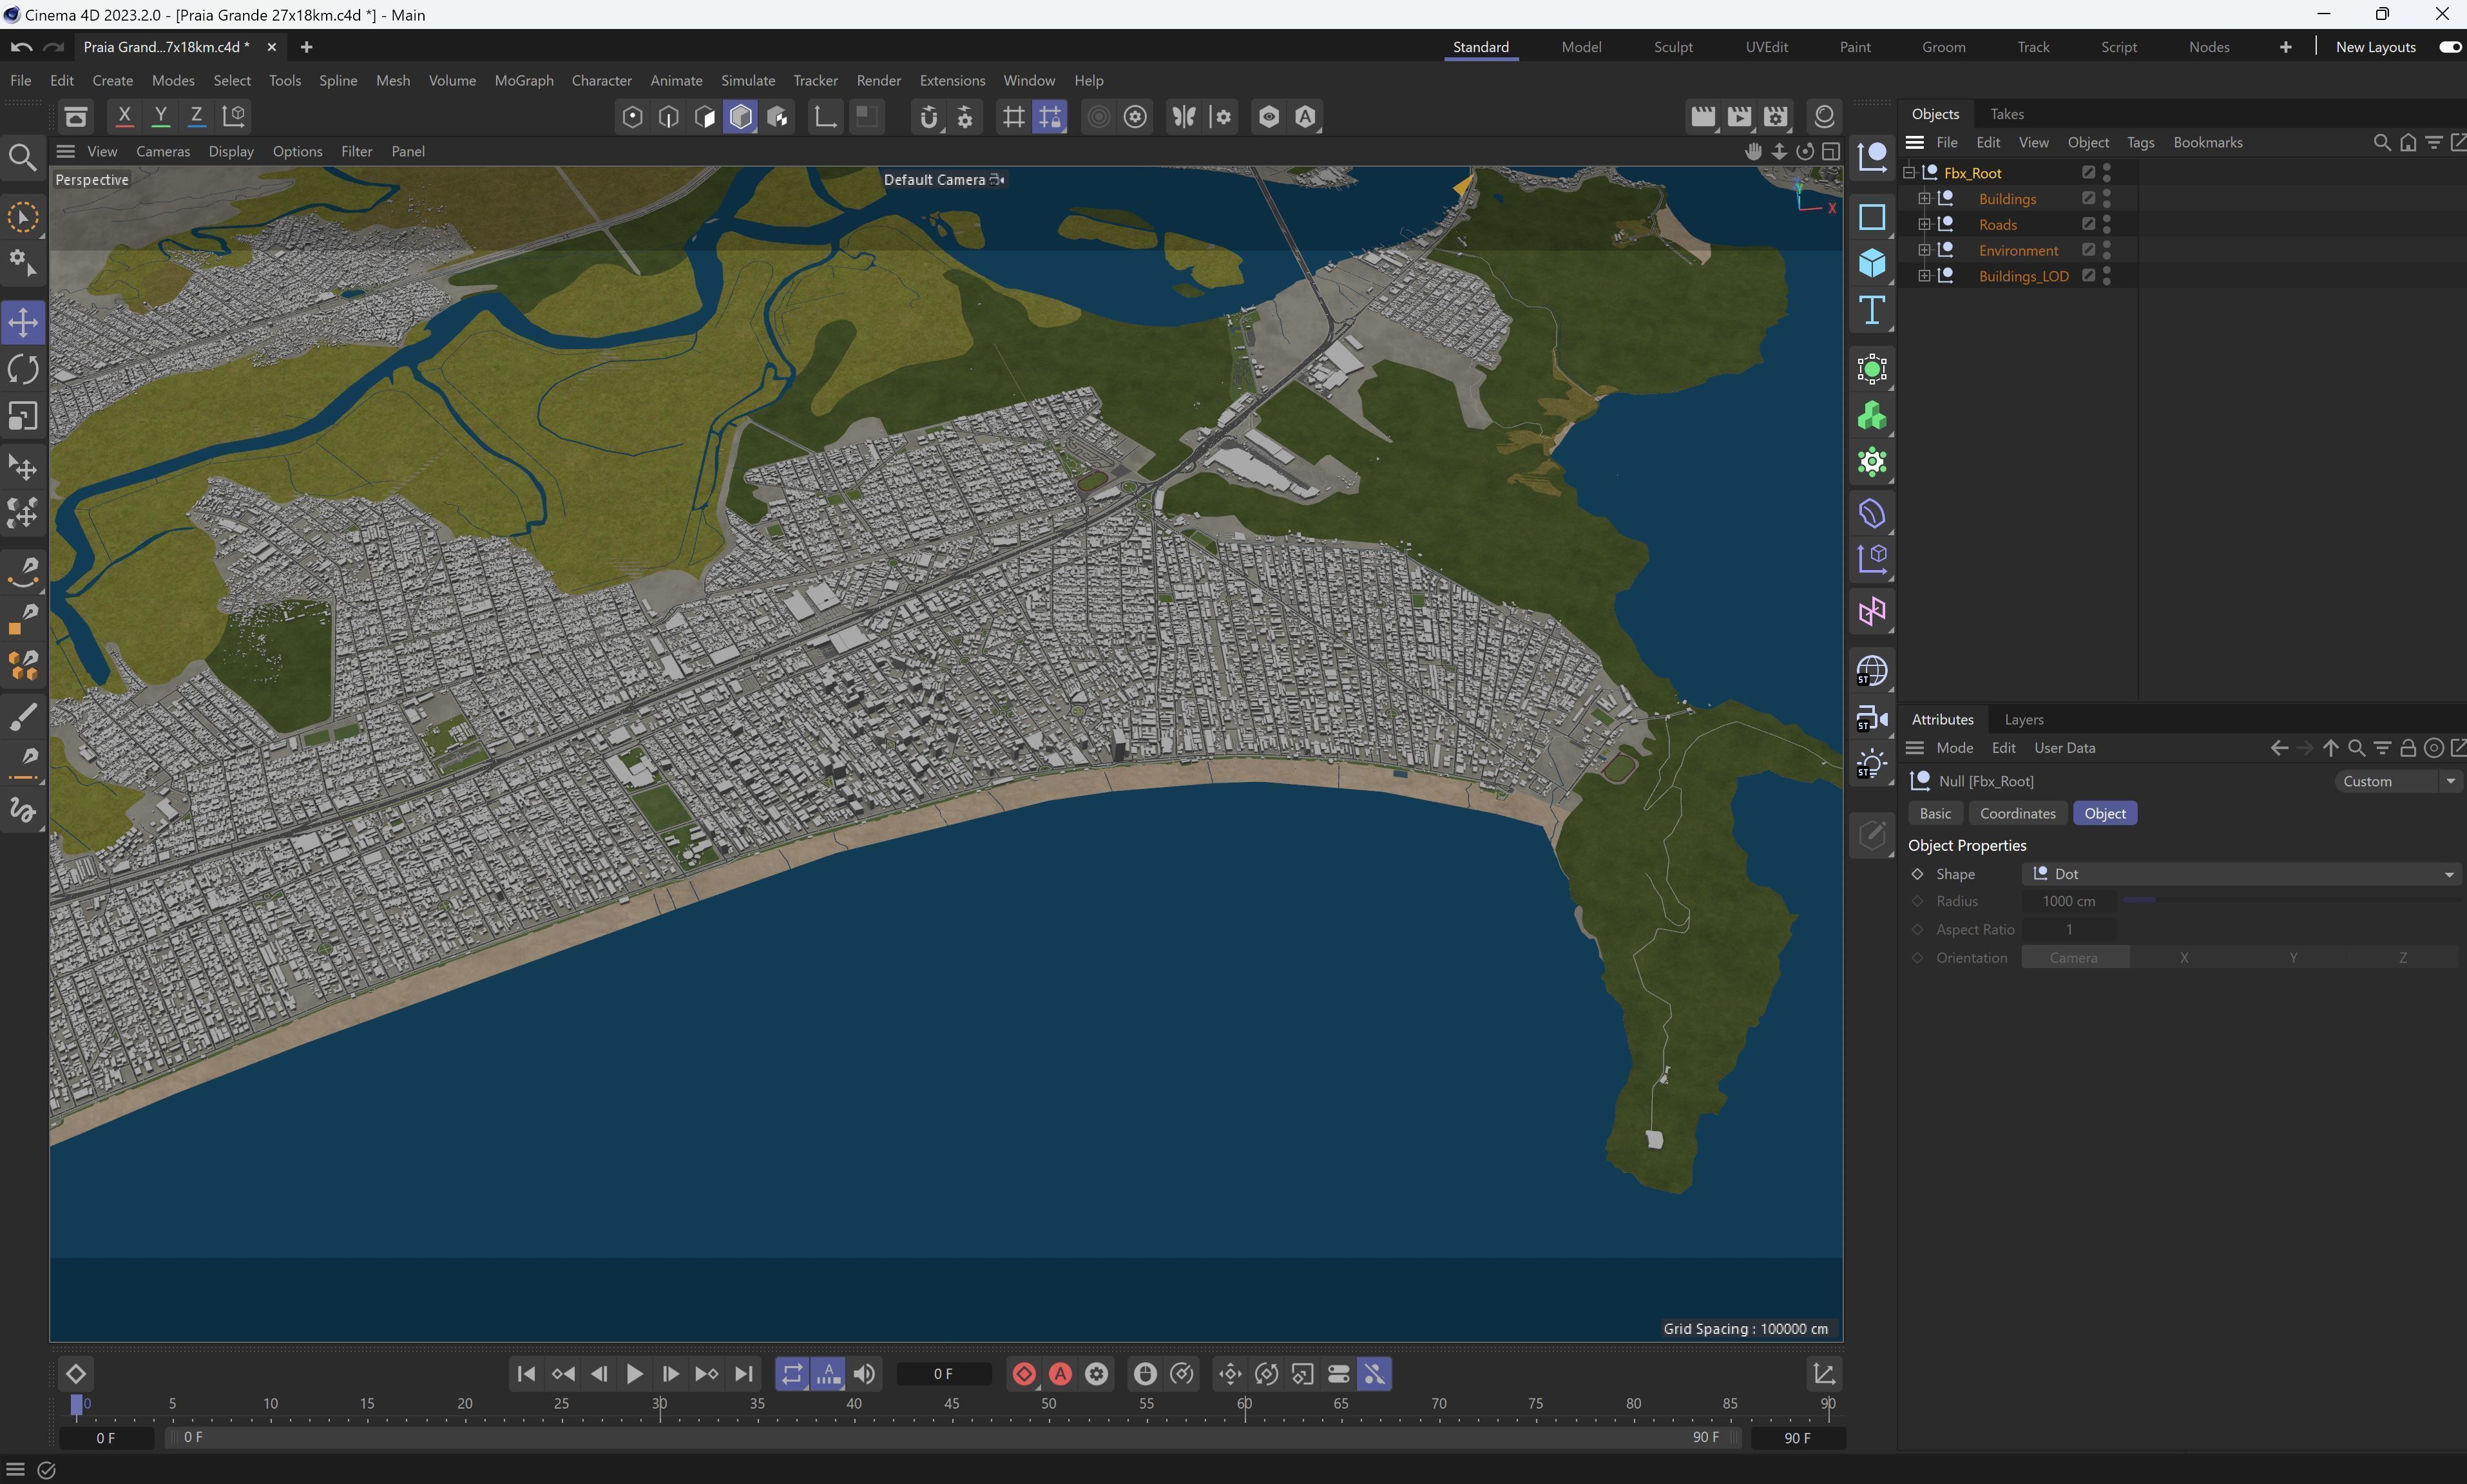Open Edit Render Settings icon
2467x1484 pixels.
click(x=1776, y=117)
